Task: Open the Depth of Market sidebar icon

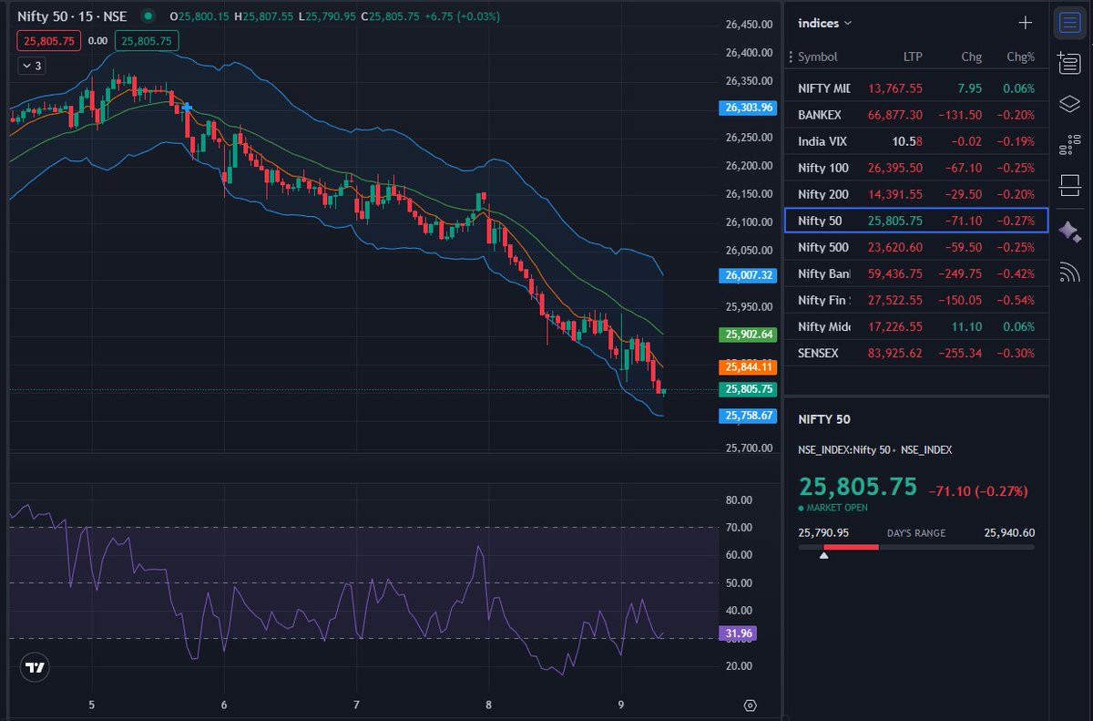Action: 1069,144
